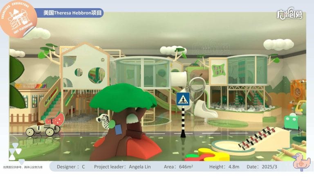The width and height of the screenshot is (314, 177).
Task: Click the watermelon-themed toy car
Action: click(45, 125)
